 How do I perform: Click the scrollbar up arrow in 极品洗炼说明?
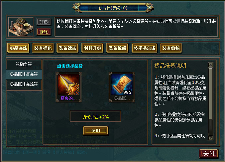coord(211,65)
